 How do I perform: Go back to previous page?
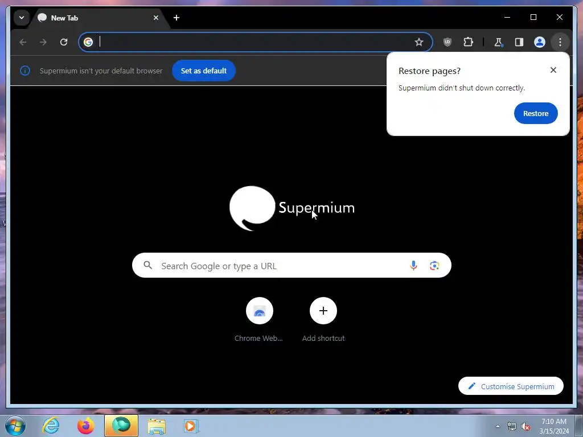click(23, 42)
